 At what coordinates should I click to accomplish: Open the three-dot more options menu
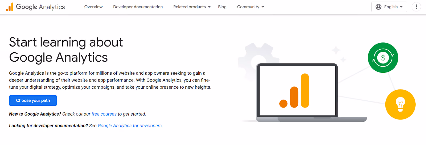pyautogui.click(x=416, y=7)
